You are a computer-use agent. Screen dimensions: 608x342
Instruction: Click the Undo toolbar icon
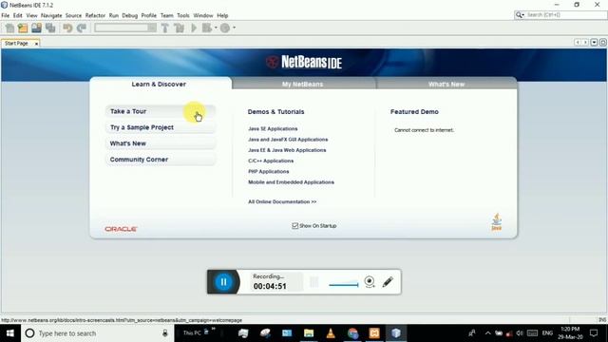pyautogui.click(x=67, y=28)
